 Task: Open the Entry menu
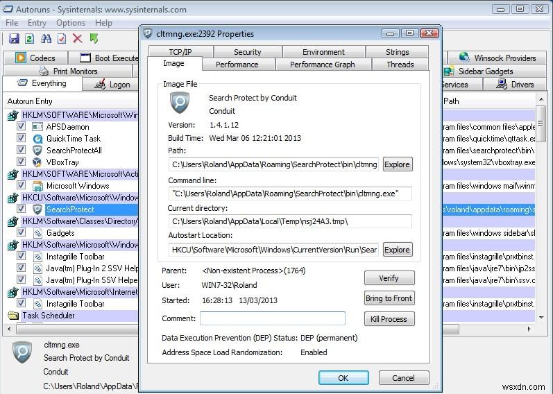tap(37, 23)
